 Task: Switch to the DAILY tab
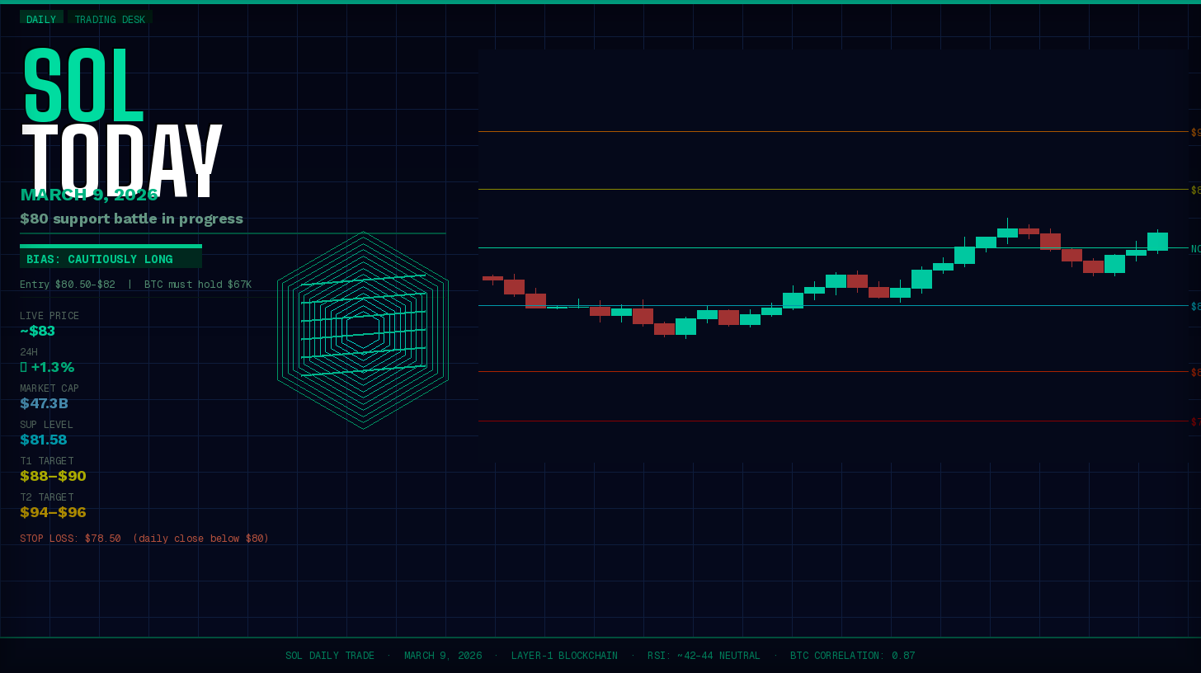click(x=41, y=19)
